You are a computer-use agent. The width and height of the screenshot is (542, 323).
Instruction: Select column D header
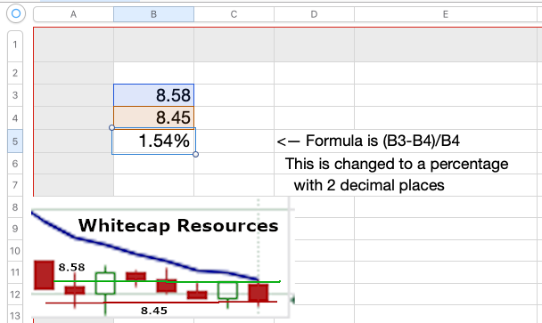click(x=314, y=14)
